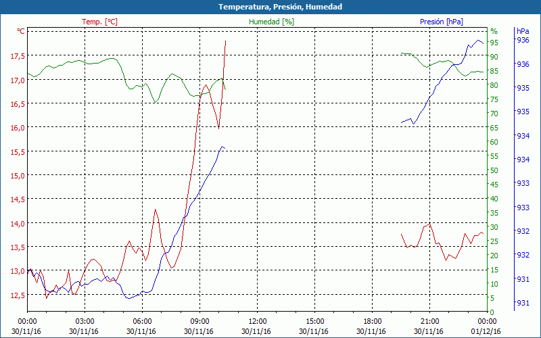Click the "45" humidity tick label
Viewport: 541px width, 338px height.
pos(494,185)
